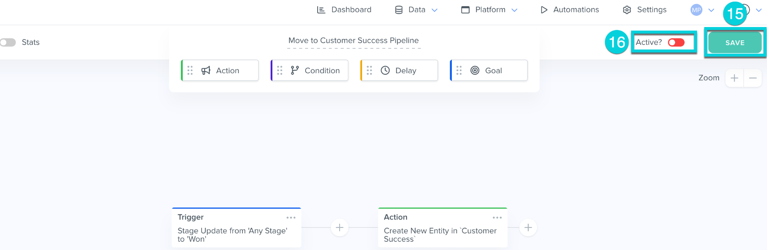Edit the automation name field
Viewport: 767px width, 250px height.
coord(353,41)
